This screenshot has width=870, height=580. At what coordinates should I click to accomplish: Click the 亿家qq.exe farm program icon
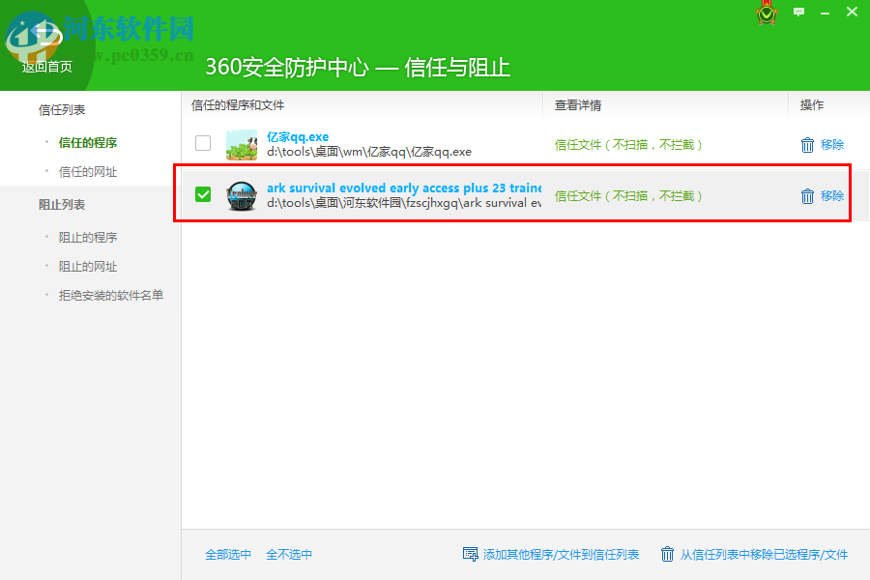242,144
